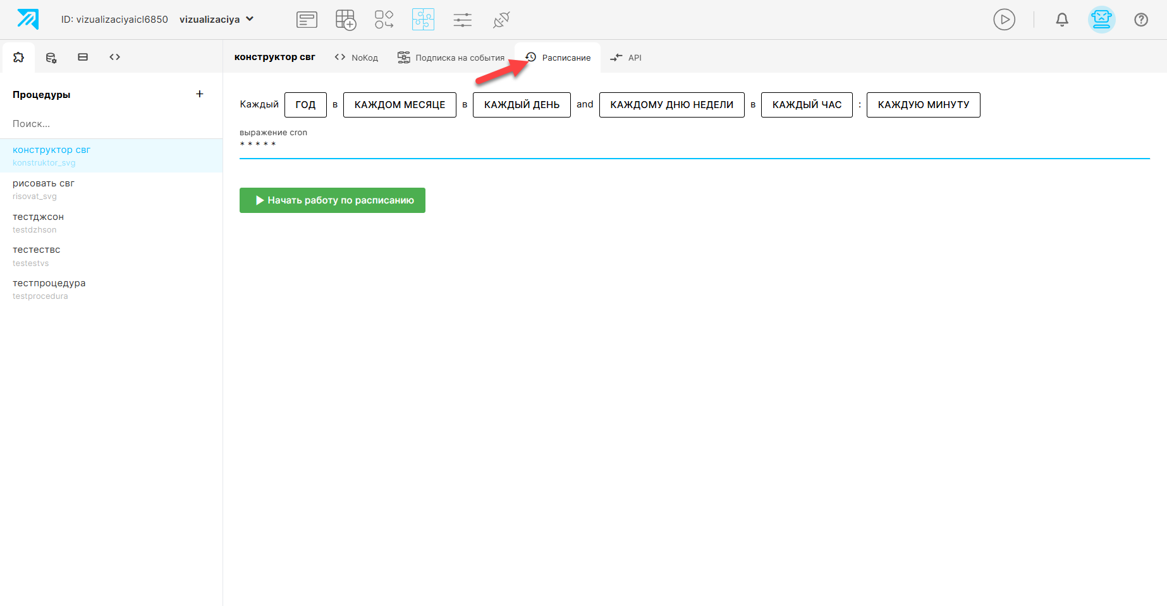Image resolution: width=1167 pixels, height=606 pixels.
Task: Click Начать работу по расписанию button
Action: click(x=333, y=200)
